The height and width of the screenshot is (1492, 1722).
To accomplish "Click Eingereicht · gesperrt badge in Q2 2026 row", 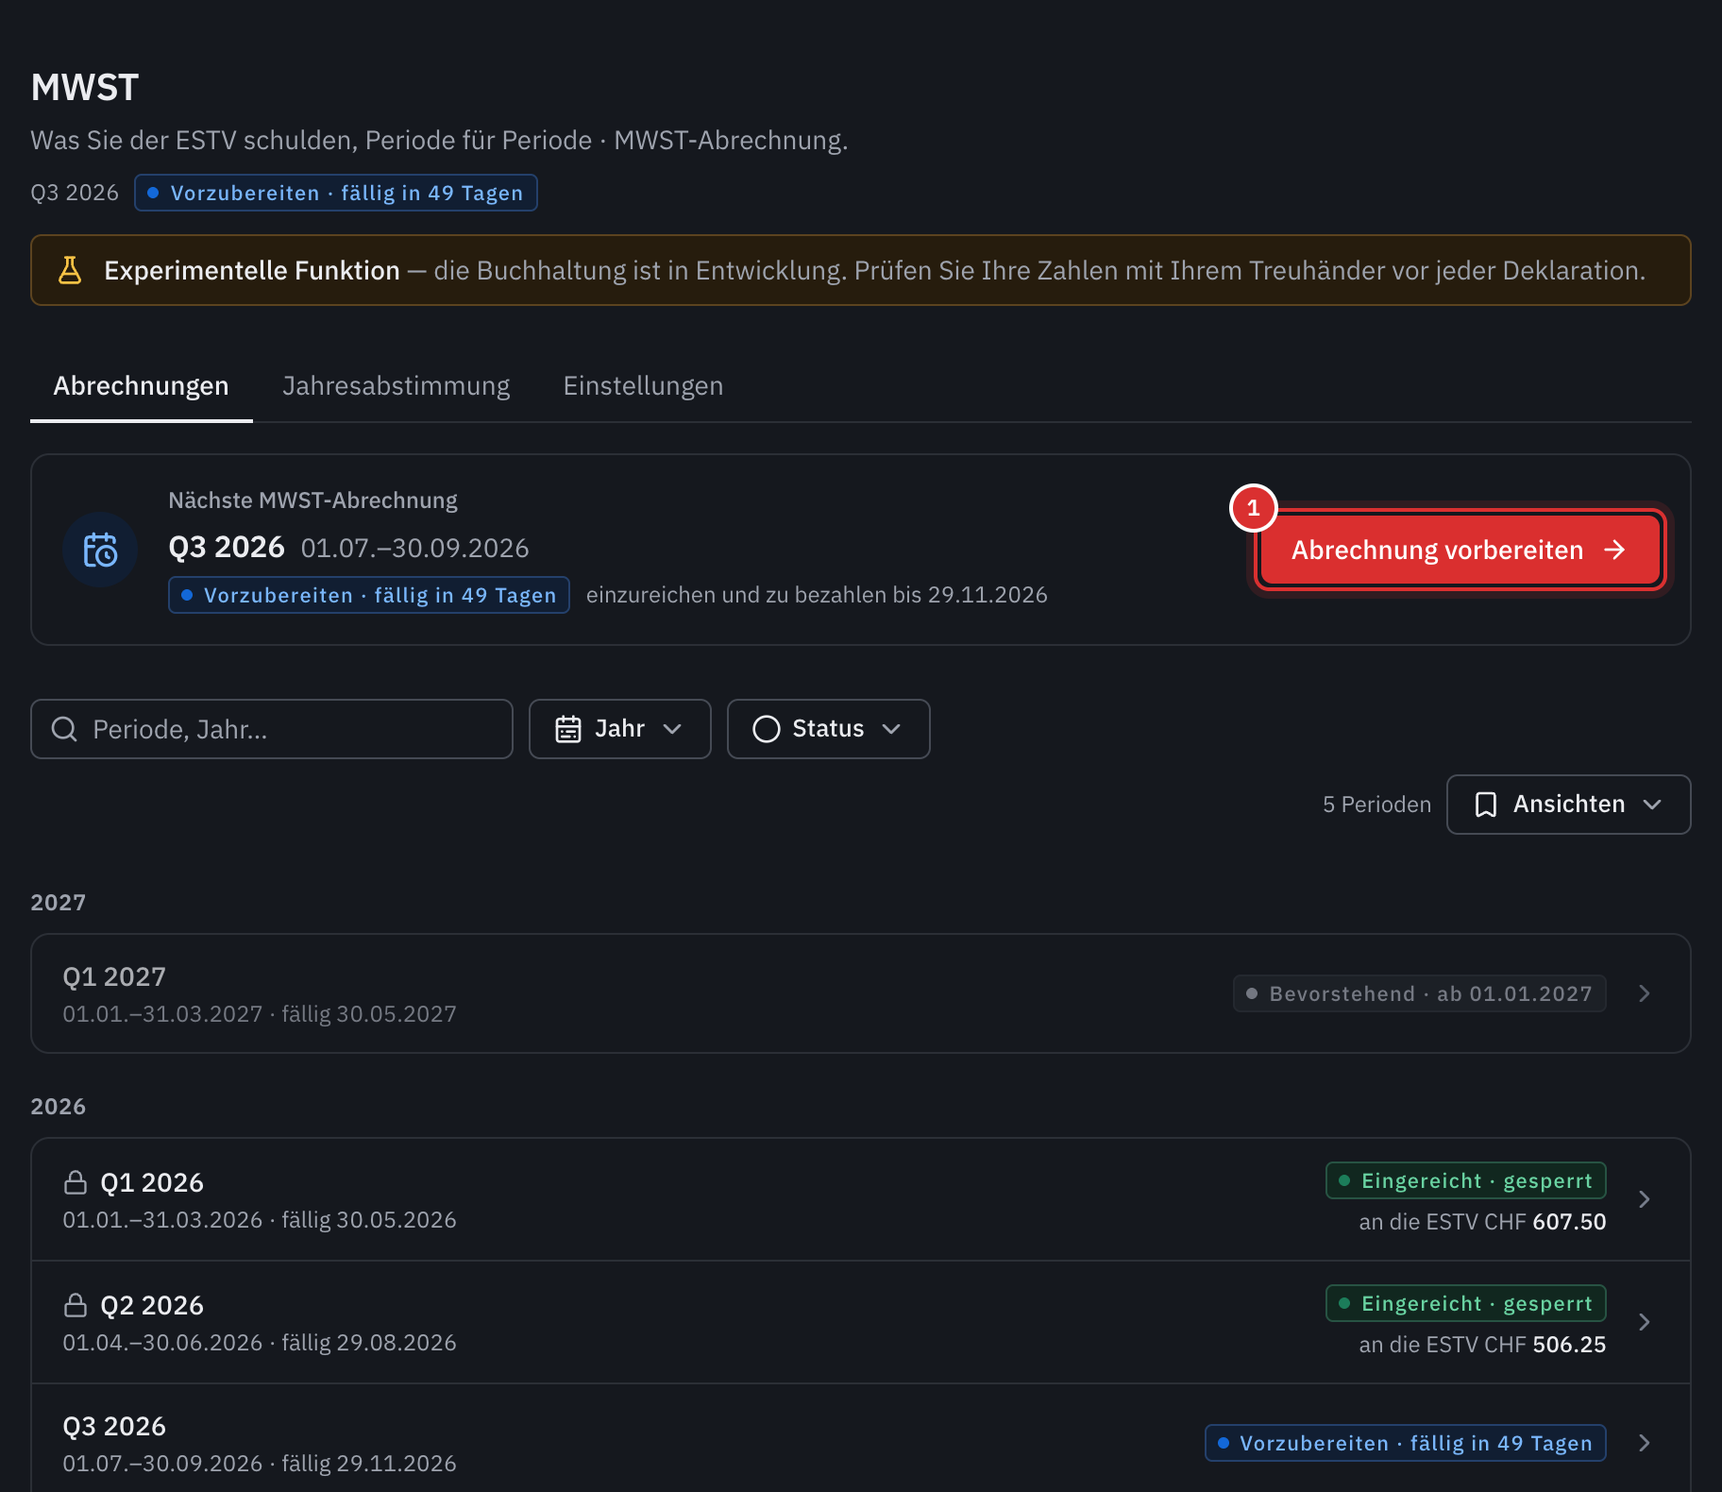I will pyautogui.click(x=1465, y=1303).
